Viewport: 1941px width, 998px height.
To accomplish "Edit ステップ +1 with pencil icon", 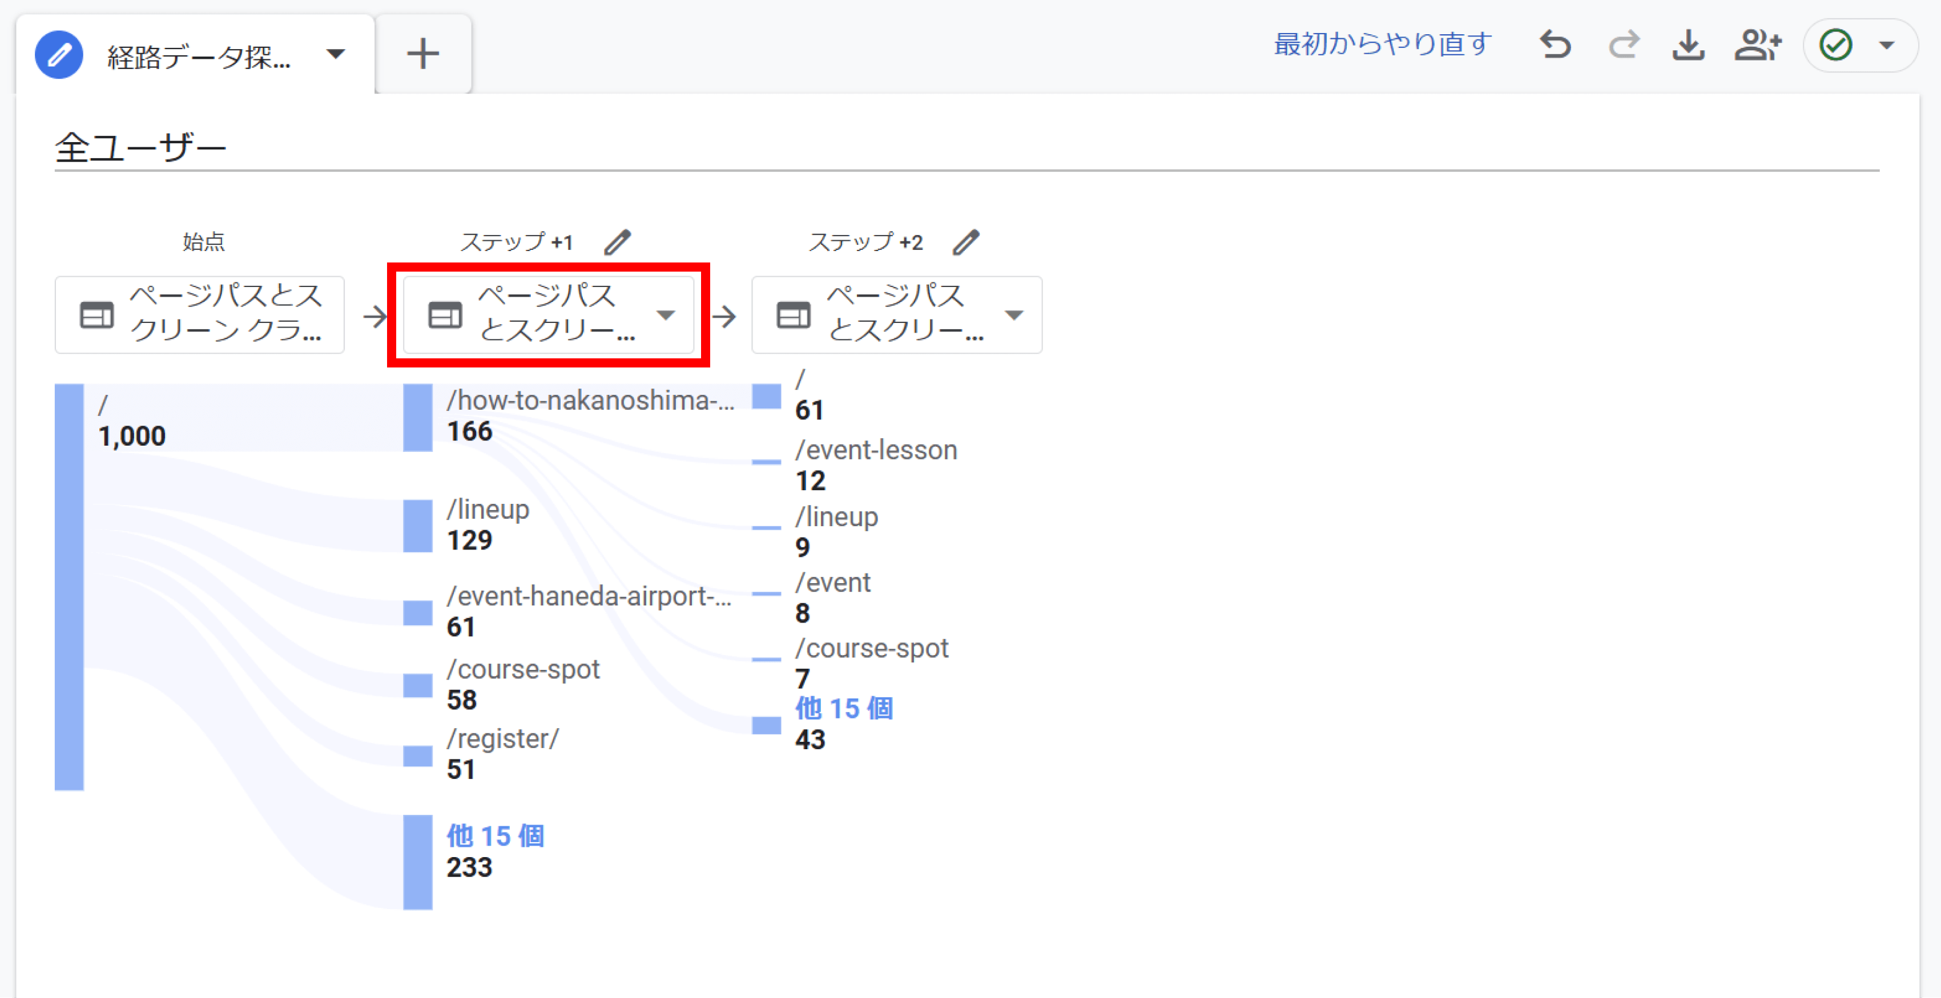I will click(617, 242).
